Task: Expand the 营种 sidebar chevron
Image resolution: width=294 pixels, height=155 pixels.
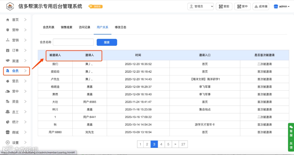Action: [25, 30]
